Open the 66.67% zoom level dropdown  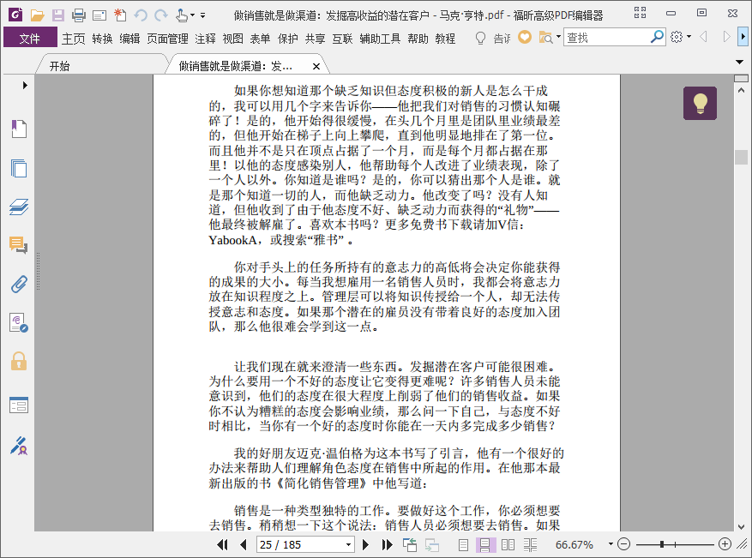coord(611,544)
